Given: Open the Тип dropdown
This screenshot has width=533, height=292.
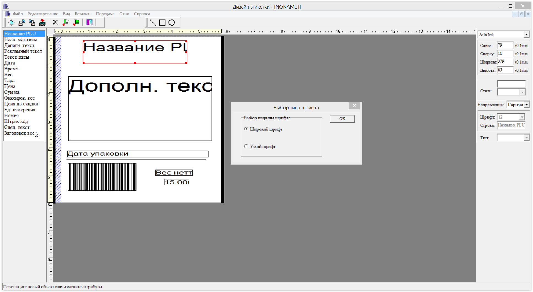Looking at the screenshot, I should [x=526, y=138].
